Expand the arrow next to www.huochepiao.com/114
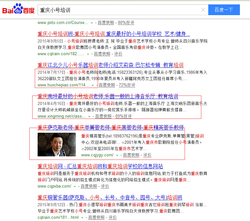 pos(93,85)
